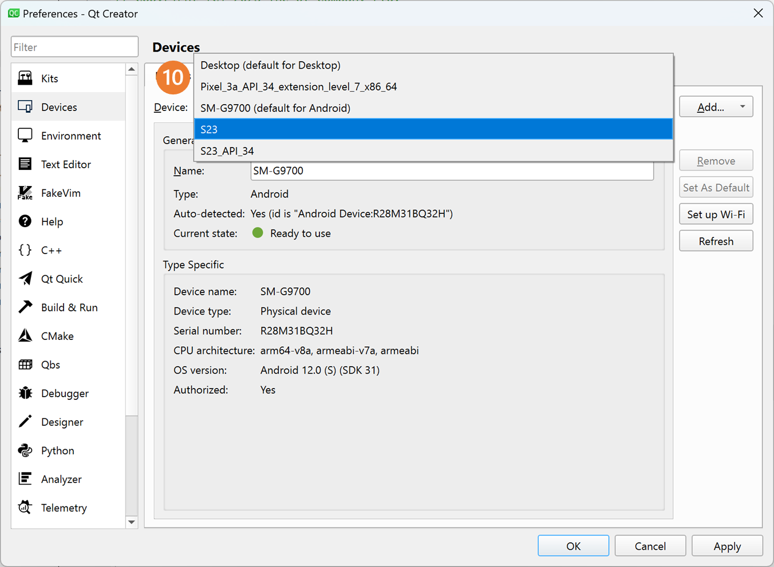The width and height of the screenshot is (774, 567).
Task: Click the CPU architecture arm64-v8a value
Action: pyautogui.click(x=339, y=350)
